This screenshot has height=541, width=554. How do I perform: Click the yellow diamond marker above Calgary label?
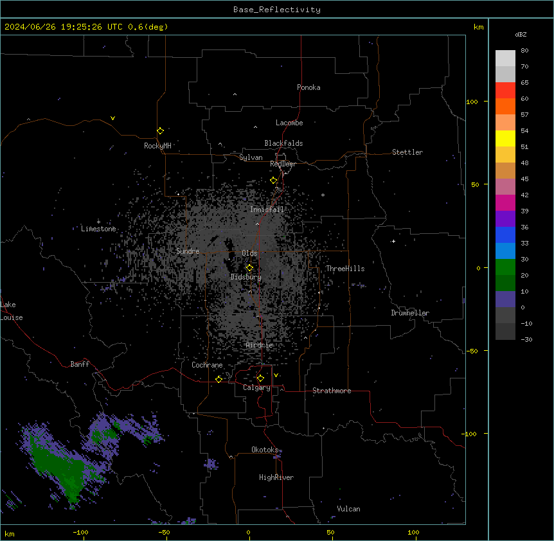[x=260, y=378]
